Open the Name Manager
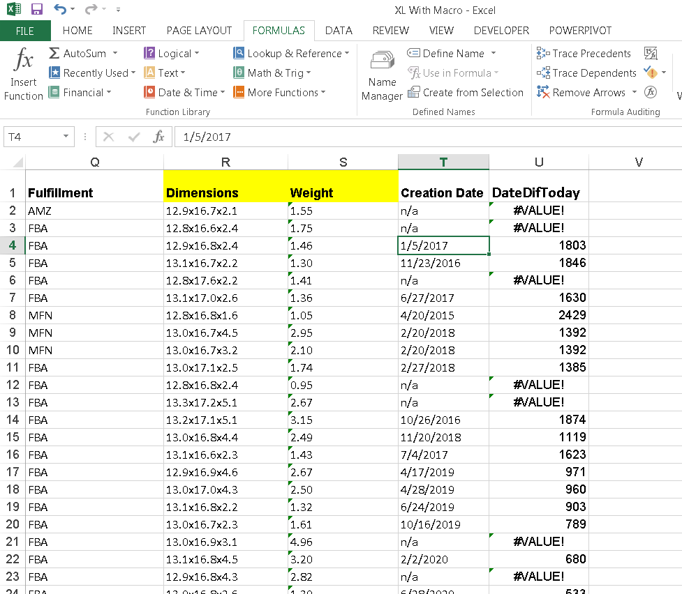 pyautogui.click(x=382, y=75)
